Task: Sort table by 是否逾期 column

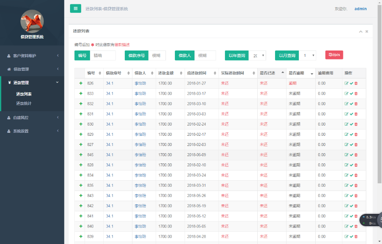Action: point(301,73)
